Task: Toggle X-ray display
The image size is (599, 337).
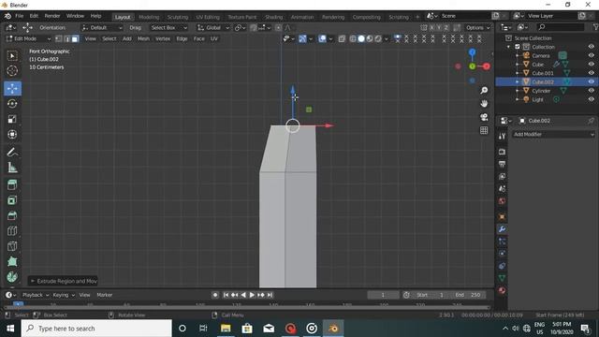Action: pos(342,38)
